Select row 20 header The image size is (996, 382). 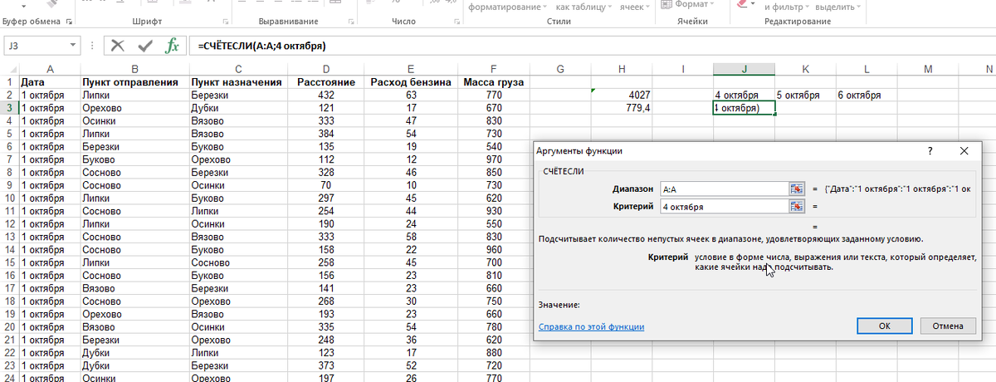pyautogui.click(x=9, y=327)
